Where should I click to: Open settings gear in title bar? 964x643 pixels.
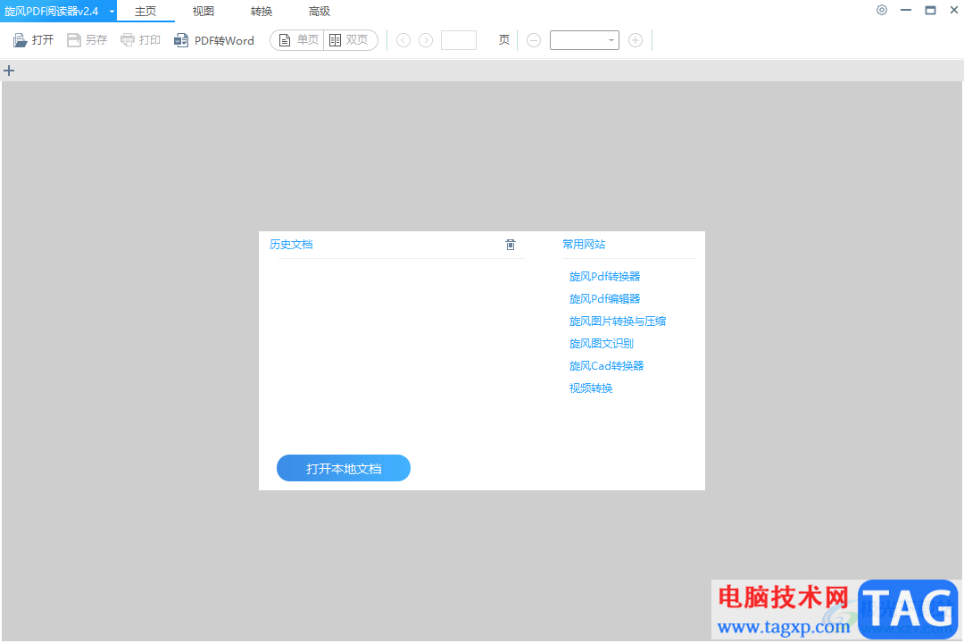tap(882, 11)
